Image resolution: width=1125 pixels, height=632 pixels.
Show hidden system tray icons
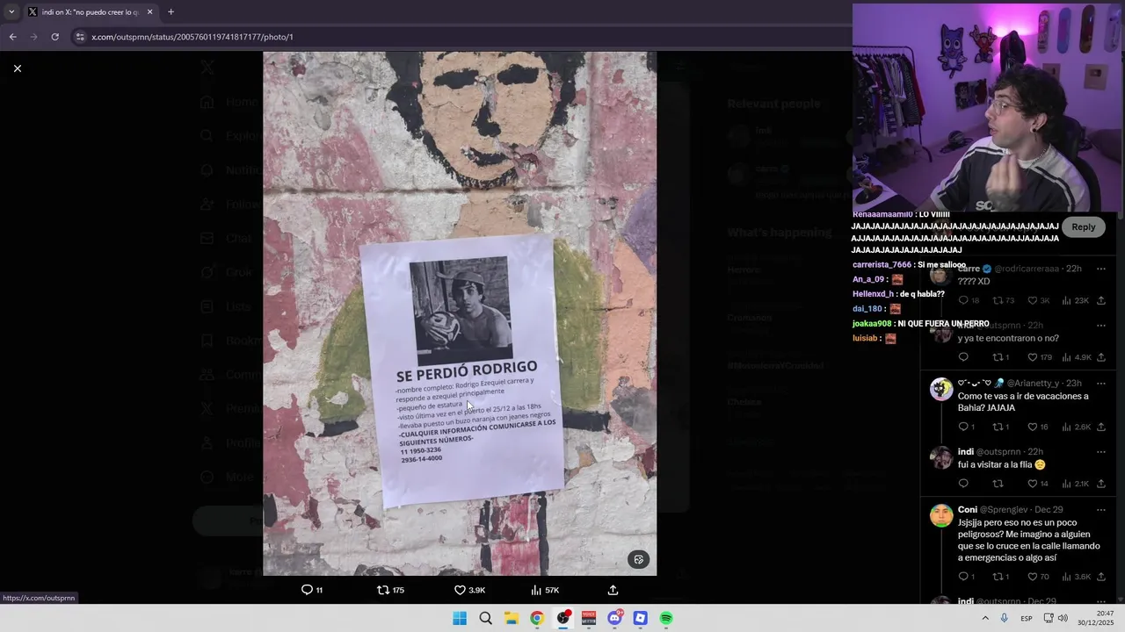(984, 618)
